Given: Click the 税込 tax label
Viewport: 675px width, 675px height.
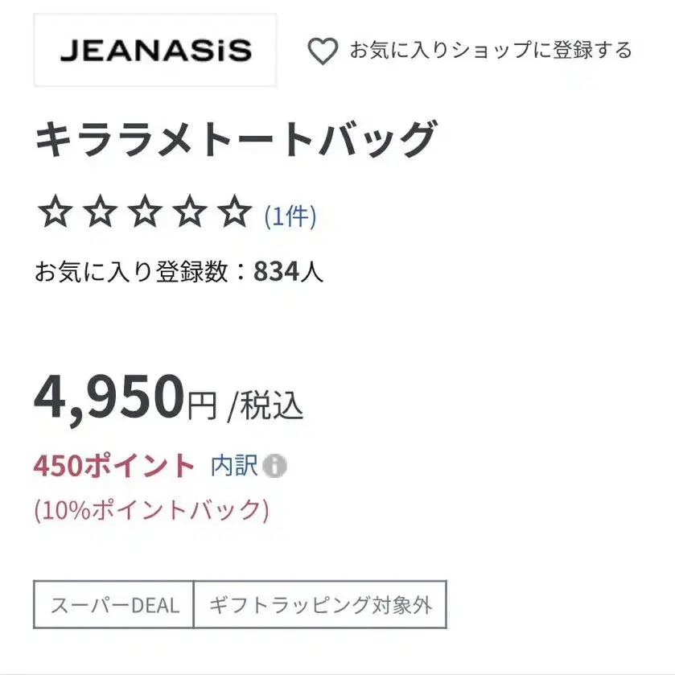Looking at the screenshot, I should (x=271, y=406).
